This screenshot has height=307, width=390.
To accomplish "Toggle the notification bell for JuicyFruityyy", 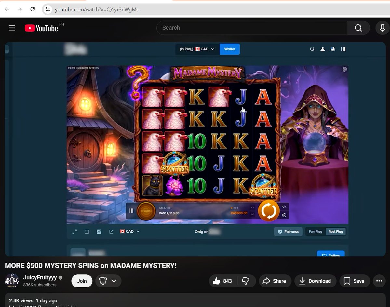I will (103, 281).
